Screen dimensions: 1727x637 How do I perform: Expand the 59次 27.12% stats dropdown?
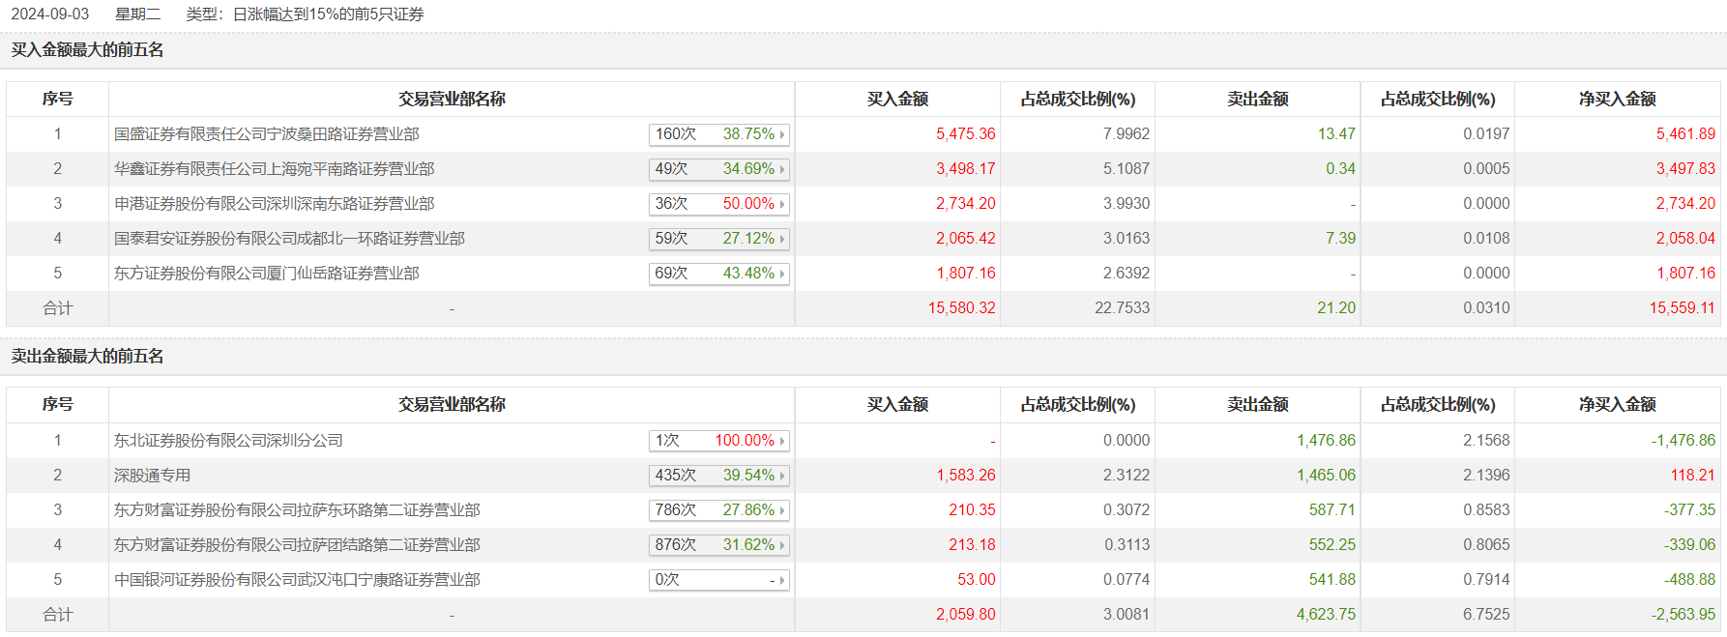719,239
